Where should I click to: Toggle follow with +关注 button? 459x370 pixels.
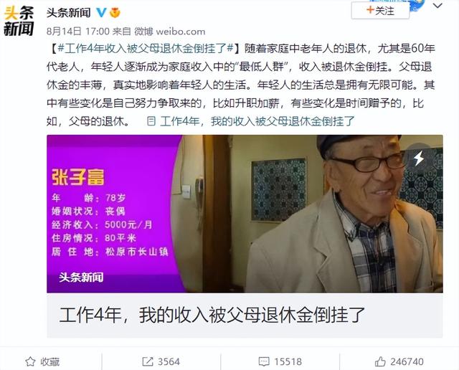(380, 11)
